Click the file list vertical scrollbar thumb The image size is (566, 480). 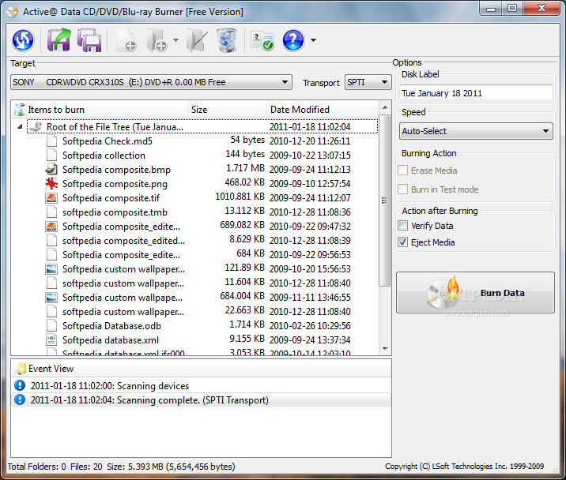tap(385, 201)
